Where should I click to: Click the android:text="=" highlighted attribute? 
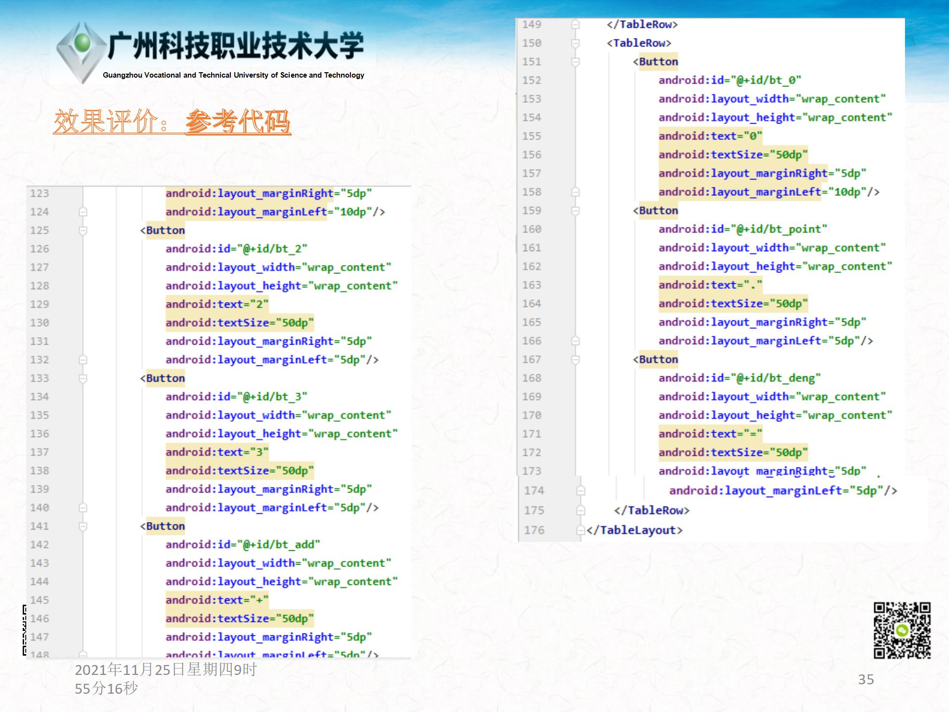point(710,434)
